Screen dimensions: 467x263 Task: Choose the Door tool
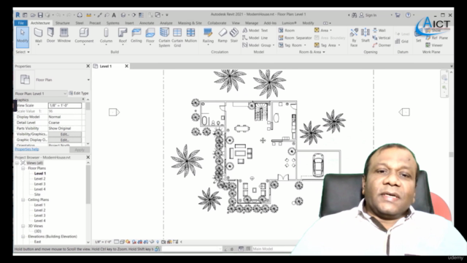coord(50,35)
